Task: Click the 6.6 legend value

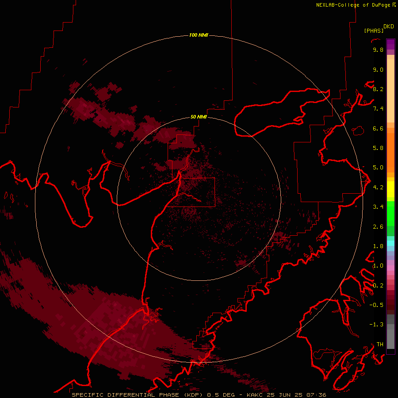Action: (x=378, y=128)
